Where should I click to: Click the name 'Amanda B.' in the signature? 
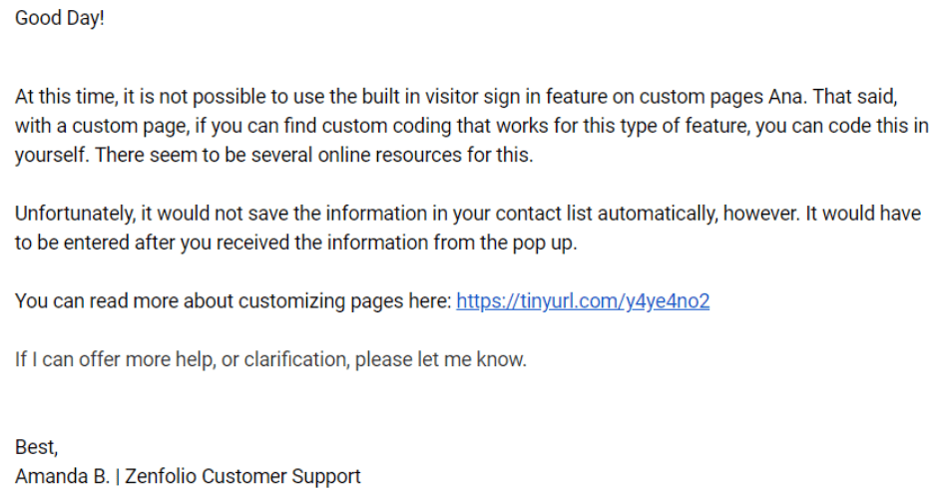click(x=62, y=476)
